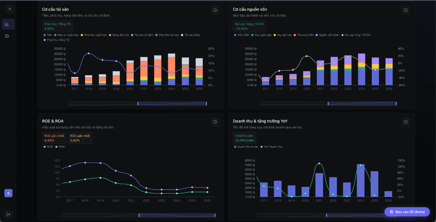The width and height of the screenshot is (436, 222).
Task: Toggle the Tài sản cố định legend series
Action: pyautogui.click(x=142, y=35)
